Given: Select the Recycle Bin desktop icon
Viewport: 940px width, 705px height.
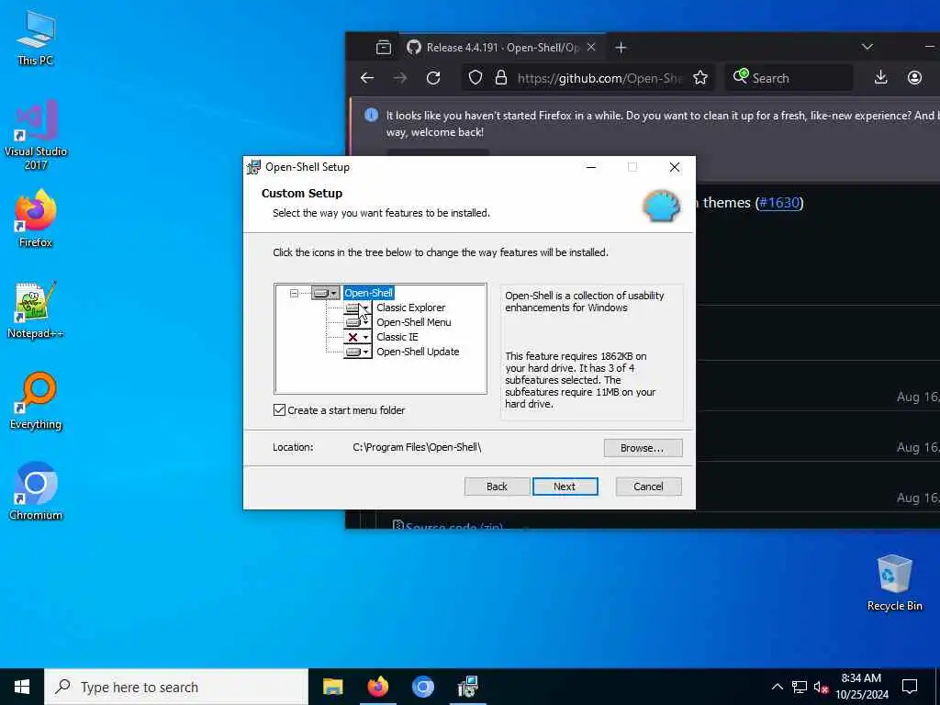Looking at the screenshot, I should coord(894,583).
